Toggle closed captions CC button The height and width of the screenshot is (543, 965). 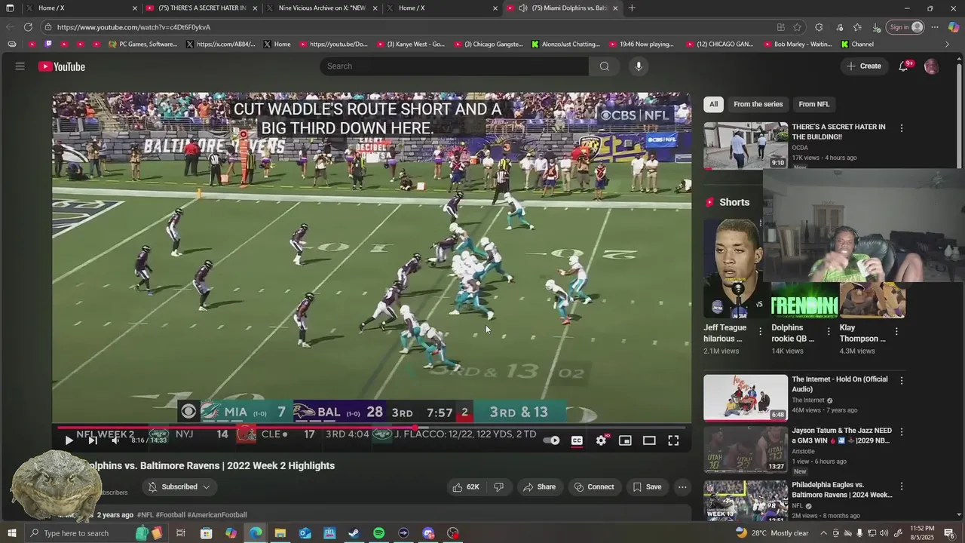(x=577, y=440)
